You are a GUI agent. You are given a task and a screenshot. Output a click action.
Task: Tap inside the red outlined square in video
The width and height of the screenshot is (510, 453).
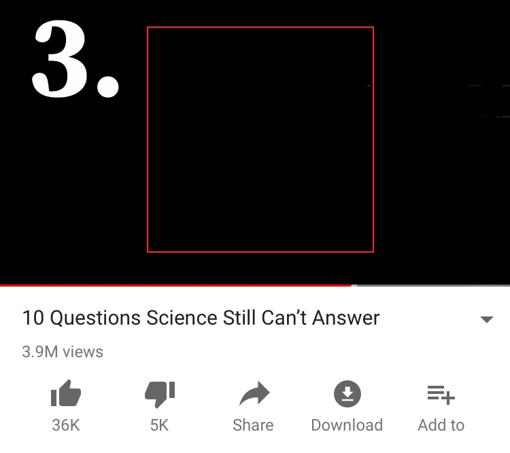tap(260, 139)
